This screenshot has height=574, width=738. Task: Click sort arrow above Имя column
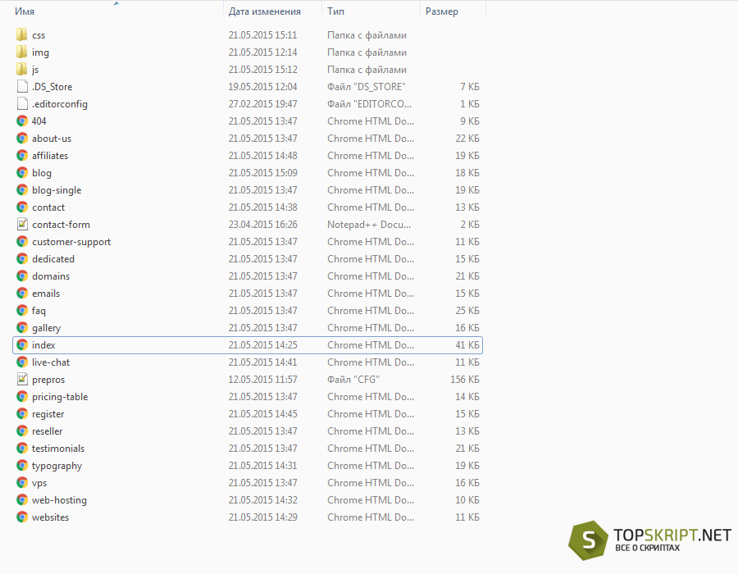[116, 3]
